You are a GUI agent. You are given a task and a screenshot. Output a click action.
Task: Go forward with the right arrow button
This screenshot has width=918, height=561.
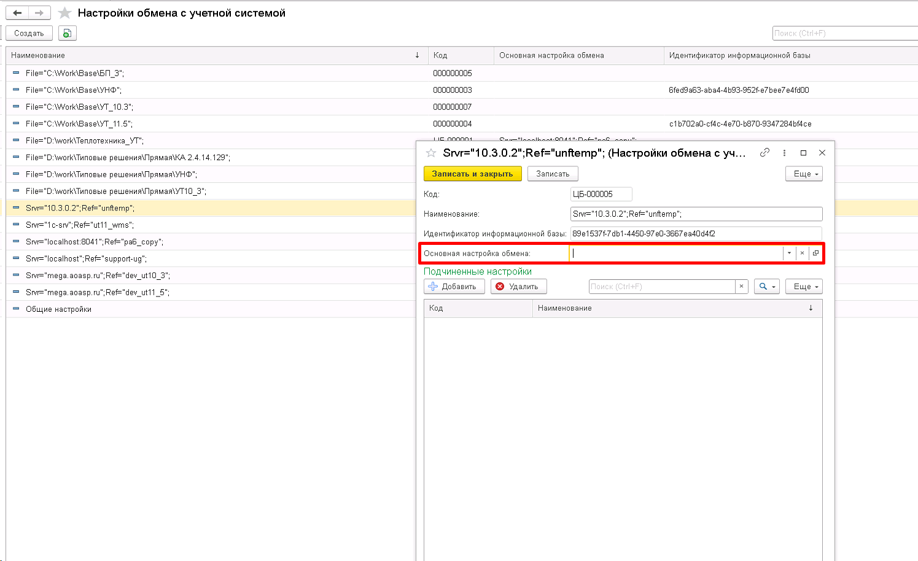coord(39,13)
